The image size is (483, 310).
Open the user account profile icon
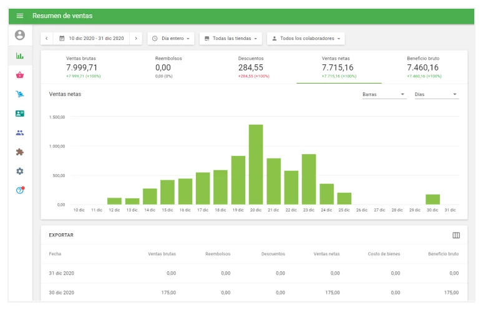20,35
